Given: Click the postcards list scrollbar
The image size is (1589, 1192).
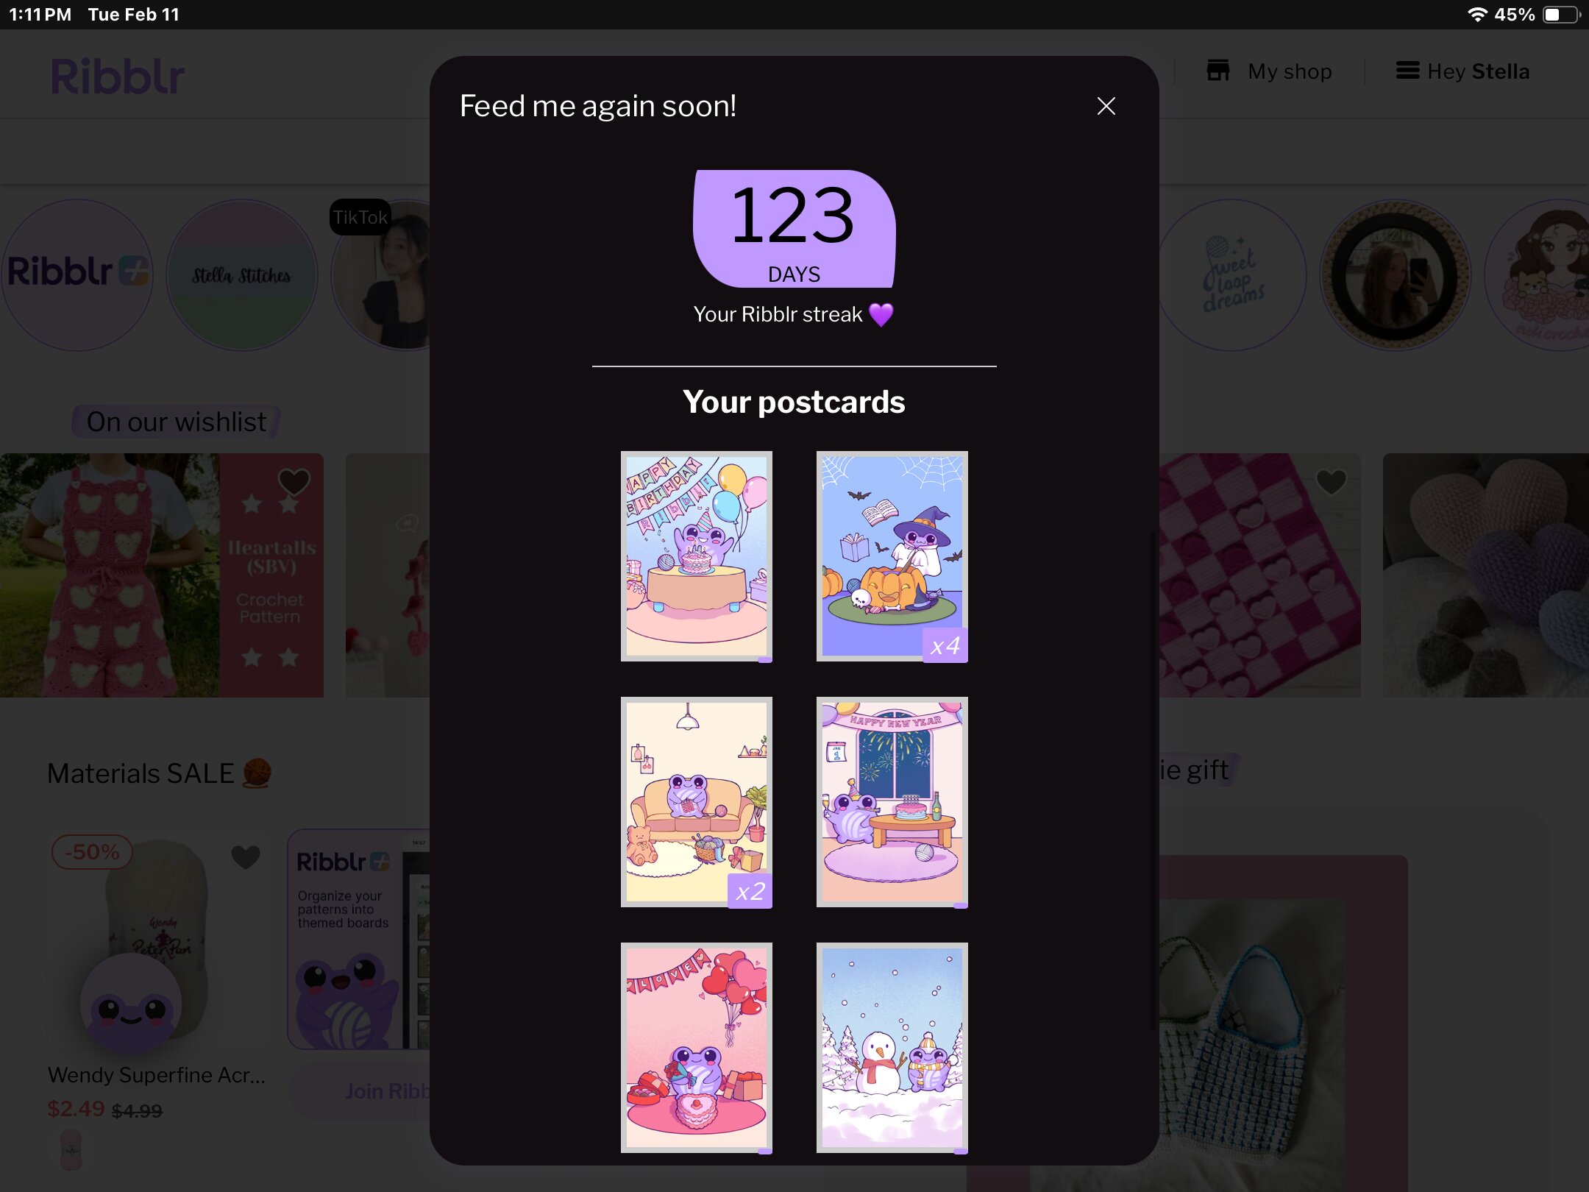Looking at the screenshot, I should click(1151, 780).
